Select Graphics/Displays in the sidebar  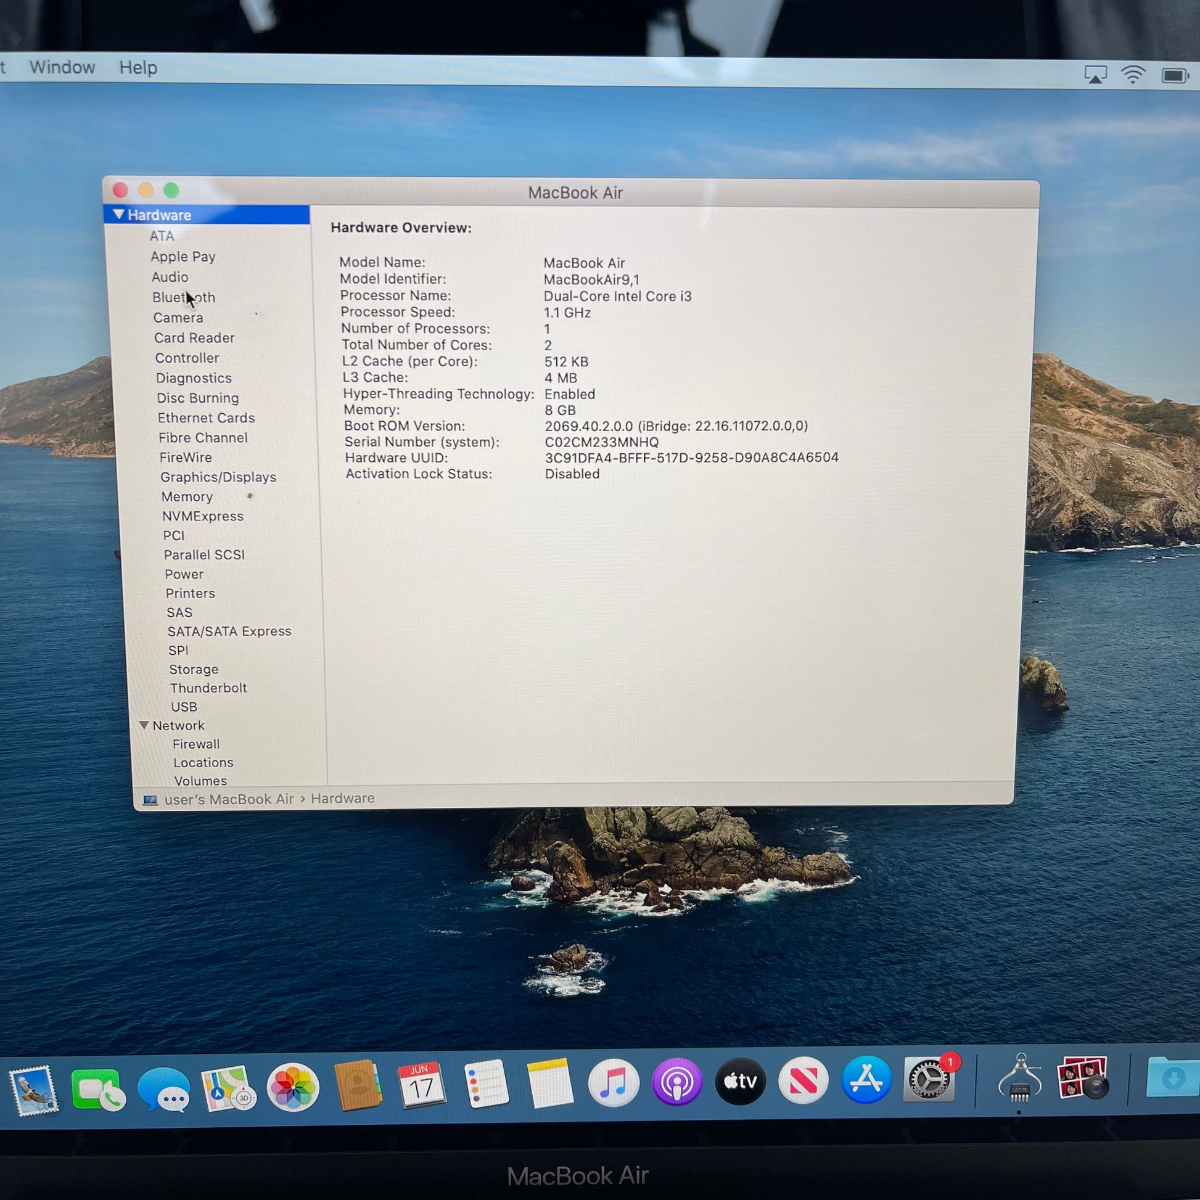(218, 477)
